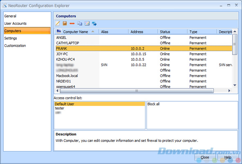
Task: Select the KZHOU-PC4 computer row
Action: coord(144,59)
